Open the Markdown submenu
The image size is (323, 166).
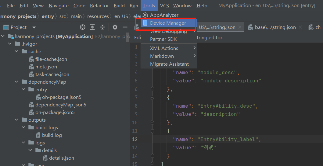click(x=169, y=56)
